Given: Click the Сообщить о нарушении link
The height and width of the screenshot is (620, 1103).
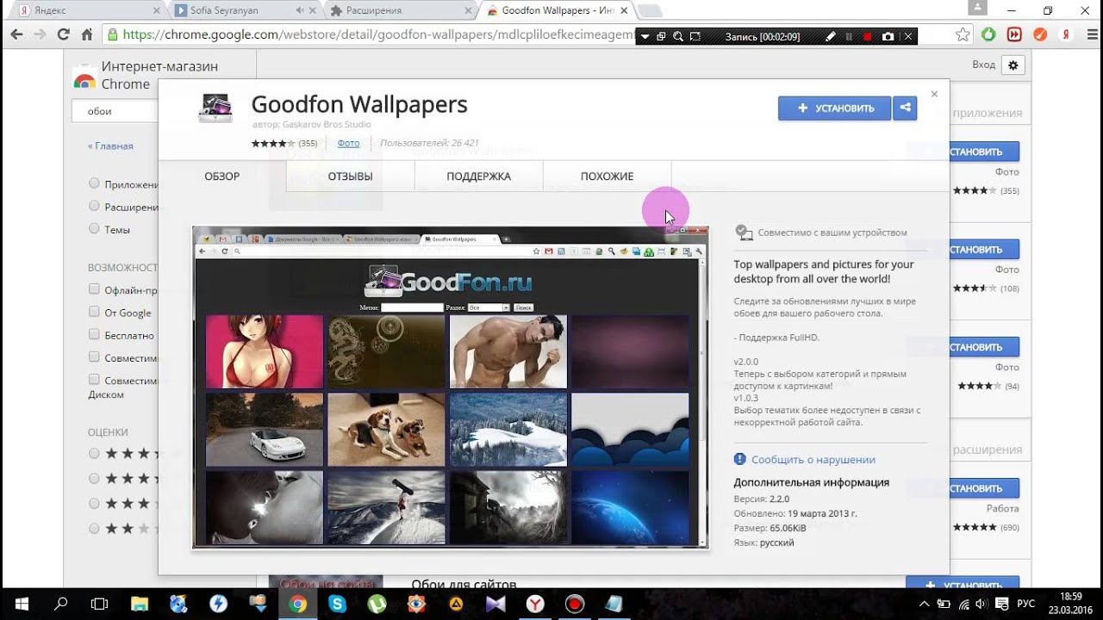Looking at the screenshot, I should [x=813, y=460].
